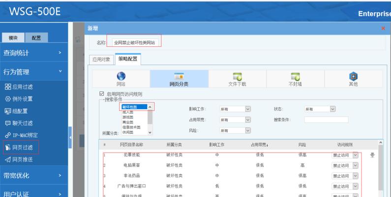391x197 pixels.
Task: Click the 聊天过滤 chat icon
Action: pyautogui.click(x=8, y=123)
